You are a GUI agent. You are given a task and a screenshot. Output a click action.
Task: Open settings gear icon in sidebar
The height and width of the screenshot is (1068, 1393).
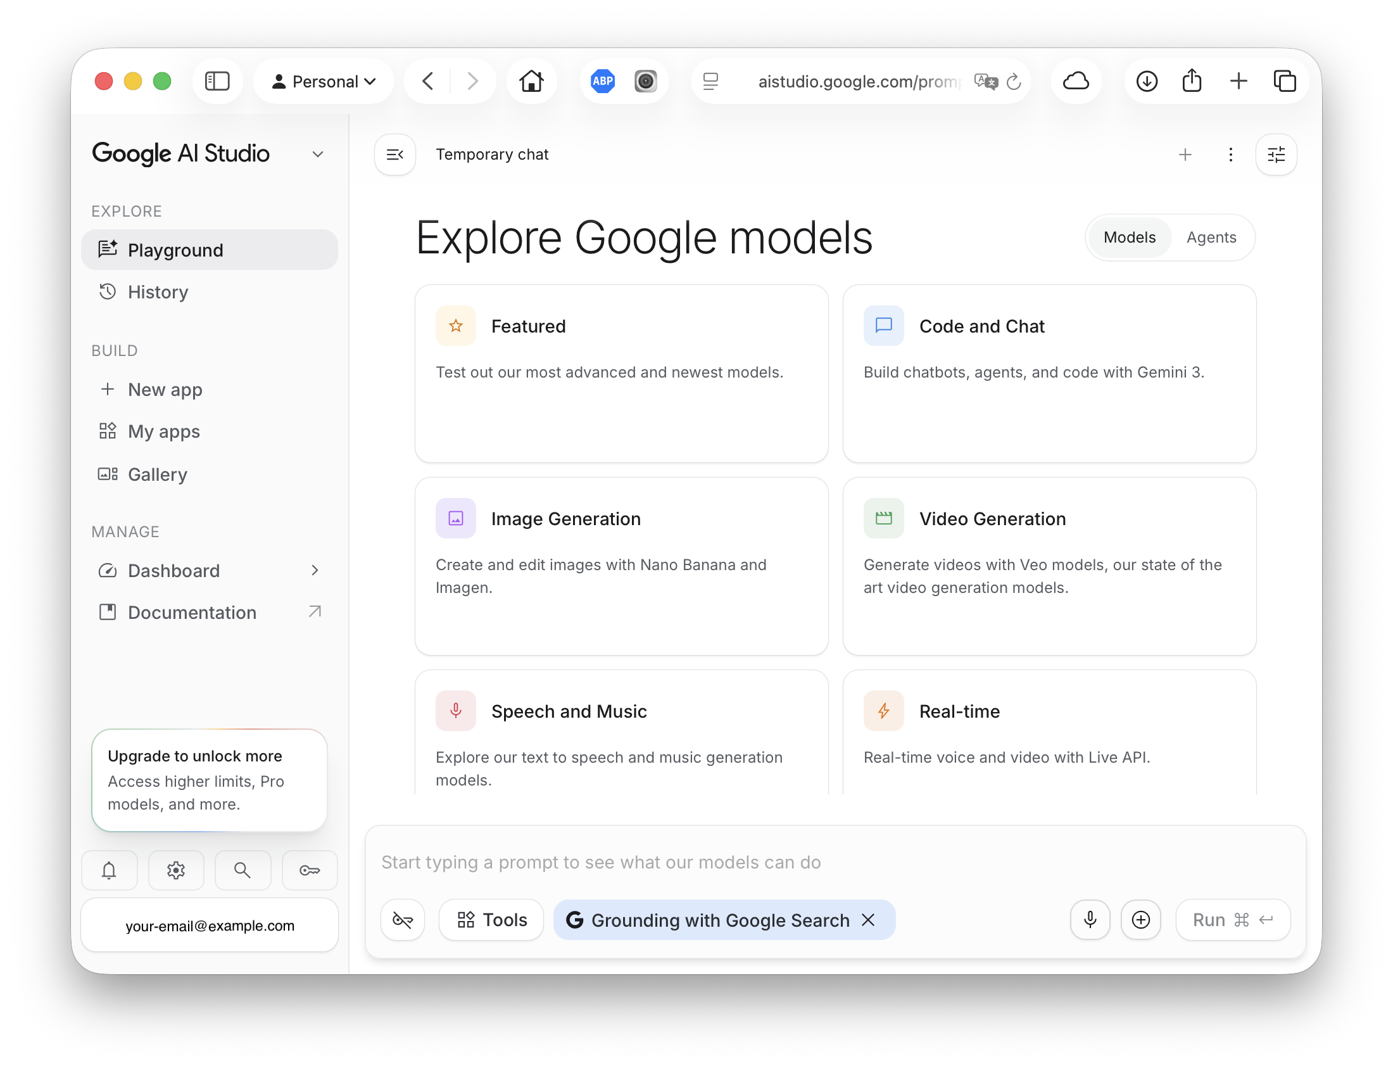point(176,870)
